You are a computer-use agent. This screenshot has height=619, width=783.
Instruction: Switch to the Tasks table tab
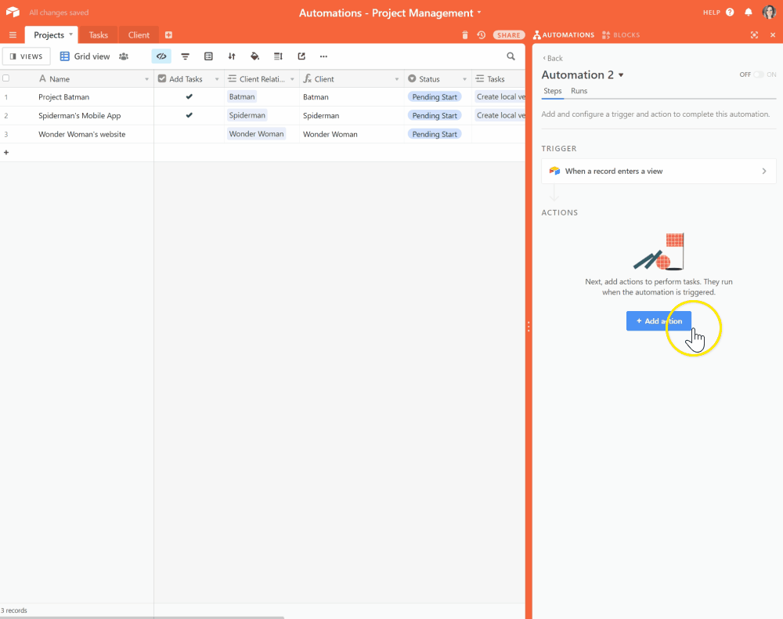tap(99, 35)
